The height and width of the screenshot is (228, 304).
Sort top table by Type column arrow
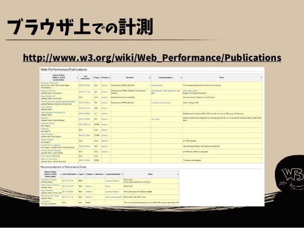coord(100,78)
